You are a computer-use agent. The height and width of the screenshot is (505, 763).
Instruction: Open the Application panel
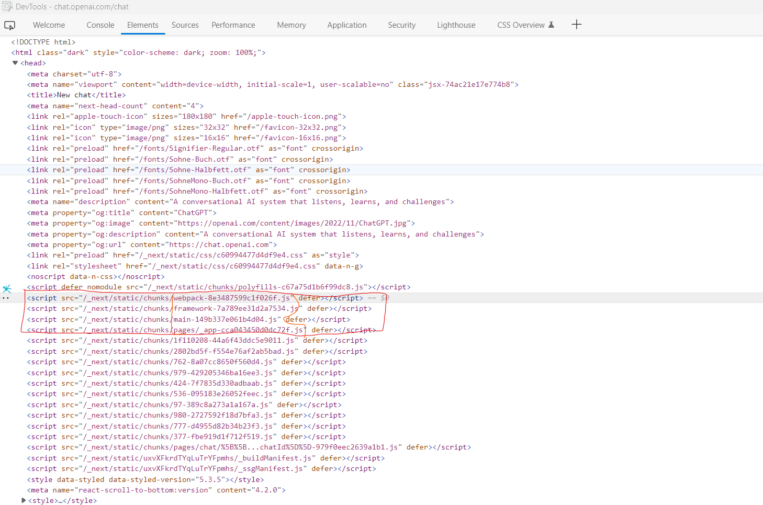pyautogui.click(x=346, y=25)
